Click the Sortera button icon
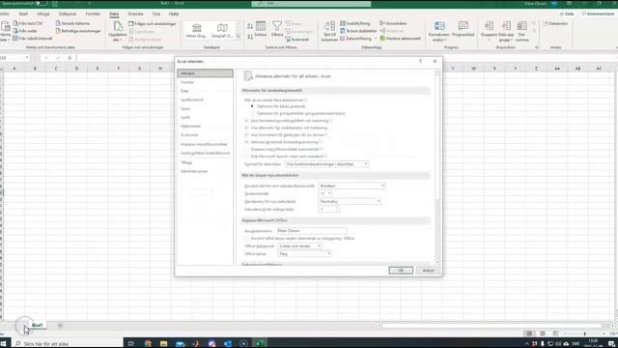618x348 pixels. click(261, 26)
